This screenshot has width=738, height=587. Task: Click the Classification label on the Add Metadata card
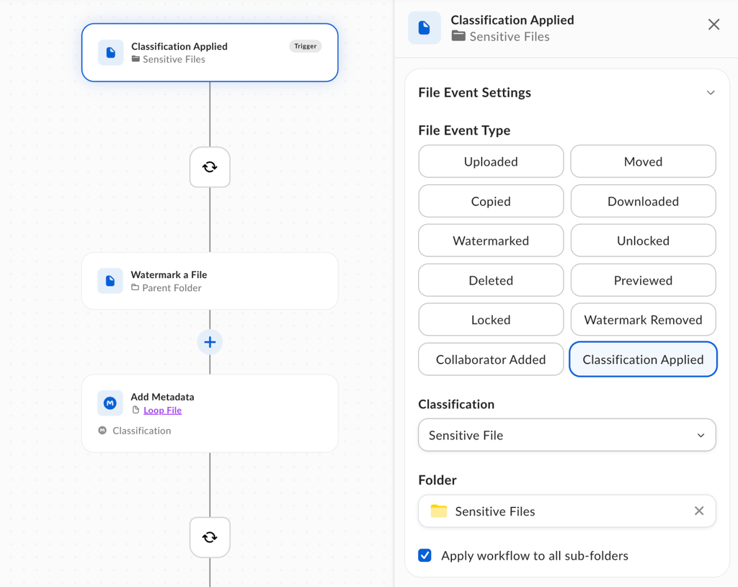click(x=142, y=431)
